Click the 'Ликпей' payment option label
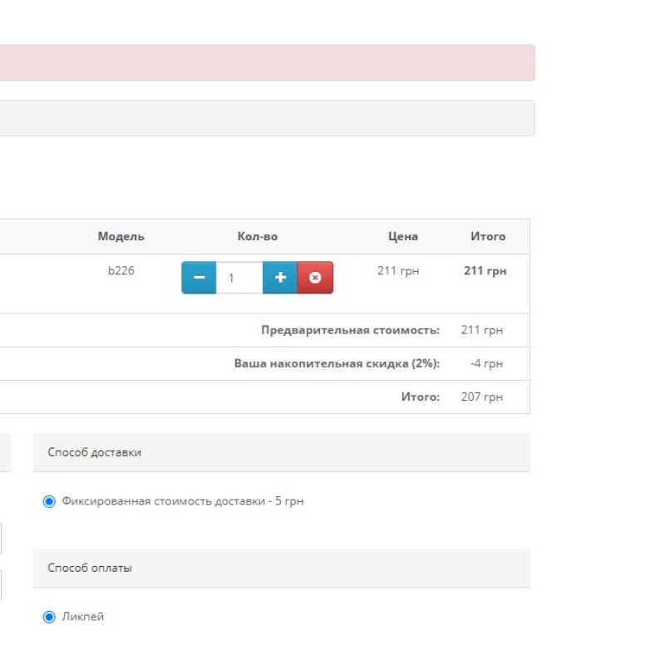 click(83, 617)
